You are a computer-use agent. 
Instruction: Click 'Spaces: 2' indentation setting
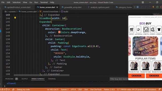click(x=65, y=89)
